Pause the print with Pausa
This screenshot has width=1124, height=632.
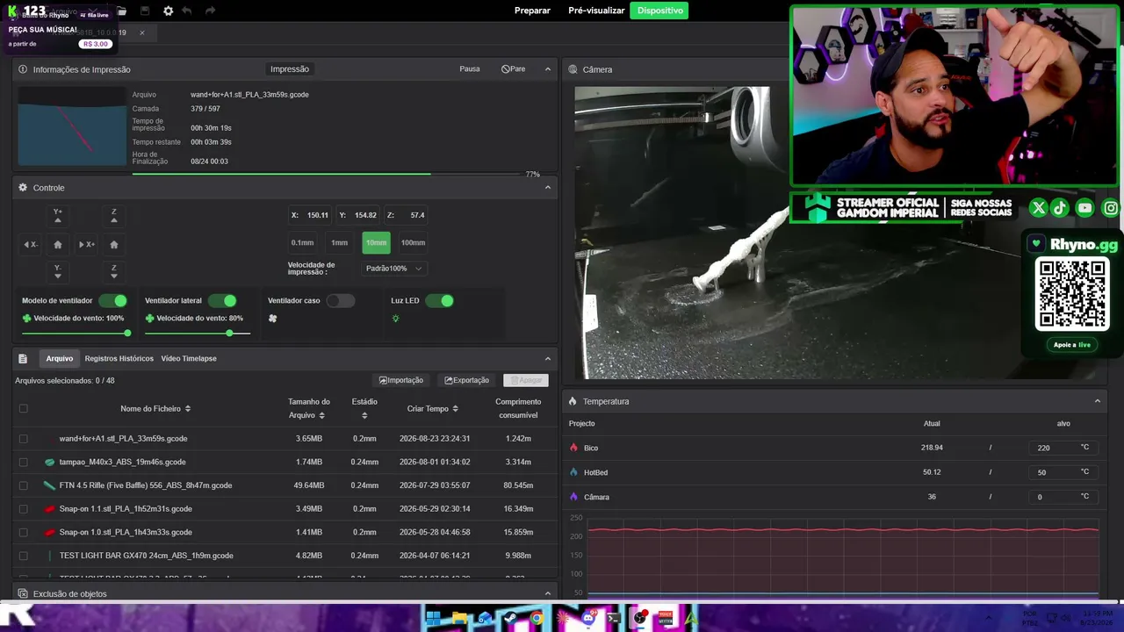point(470,69)
